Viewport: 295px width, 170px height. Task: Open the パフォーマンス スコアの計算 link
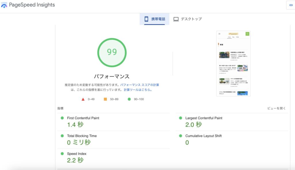139,85
